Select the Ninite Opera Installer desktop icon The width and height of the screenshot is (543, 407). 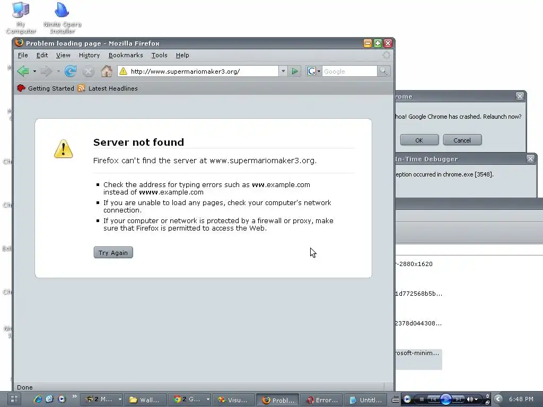pos(63,18)
